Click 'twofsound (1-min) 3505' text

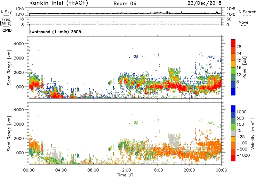pos(56,32)
